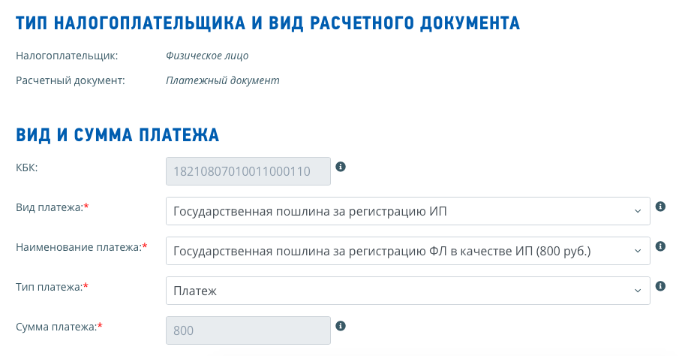Click the Тип налогоплательщика section heading
Viewport: 679px width, 356px height.
tap(268, 23)
